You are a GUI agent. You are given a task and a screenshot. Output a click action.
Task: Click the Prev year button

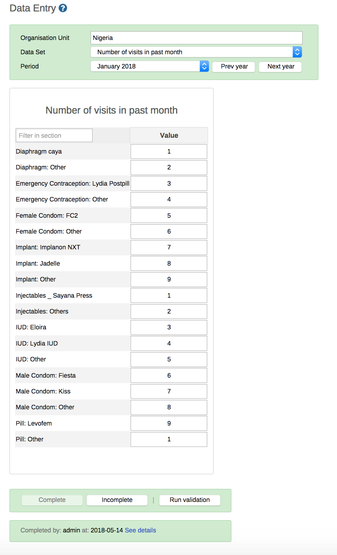pyautogui.click(x=234, y=67)
